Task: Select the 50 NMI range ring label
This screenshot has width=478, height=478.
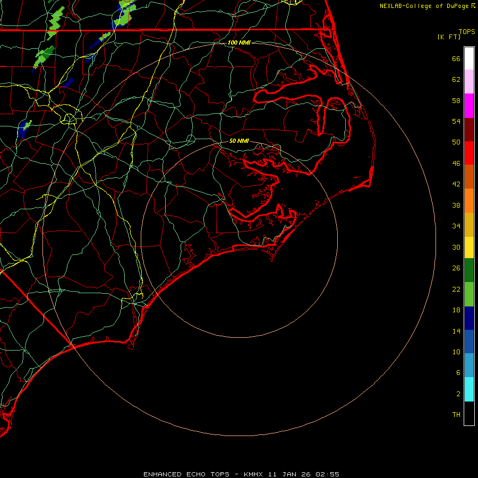Action: coord(239,141)
